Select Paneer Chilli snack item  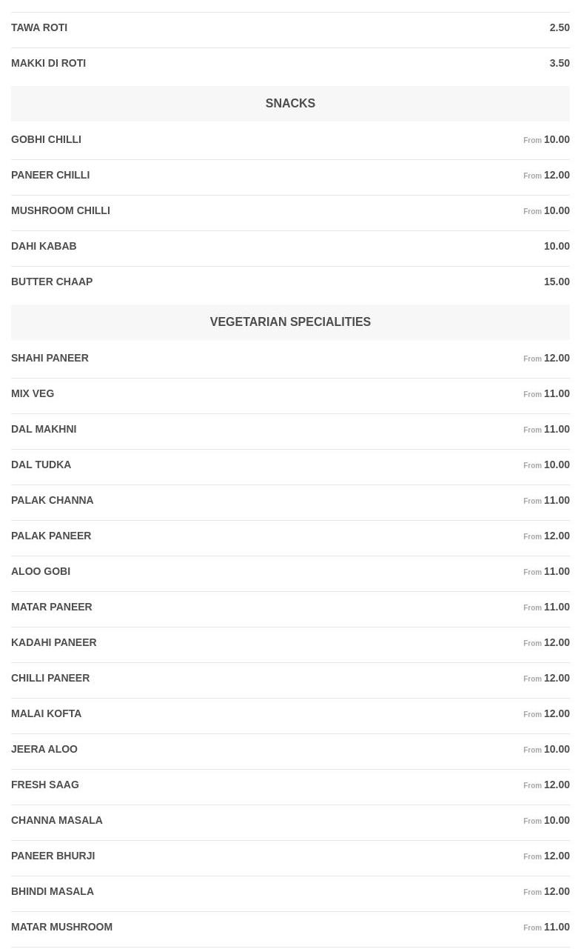tap(50, 175)
